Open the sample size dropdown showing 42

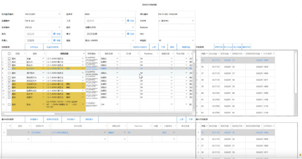(193, 41)
